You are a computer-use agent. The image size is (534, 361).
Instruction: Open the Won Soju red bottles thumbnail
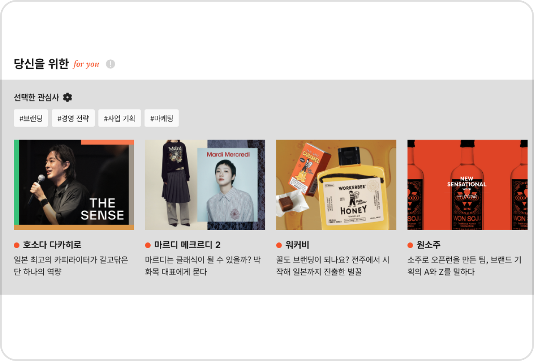coord(467,185)
